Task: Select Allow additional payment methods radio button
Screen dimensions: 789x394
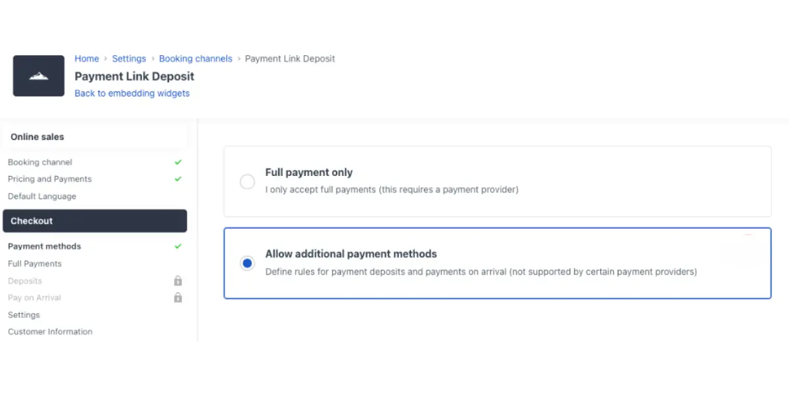Action: pyautogui.click(x=247, y=263)
